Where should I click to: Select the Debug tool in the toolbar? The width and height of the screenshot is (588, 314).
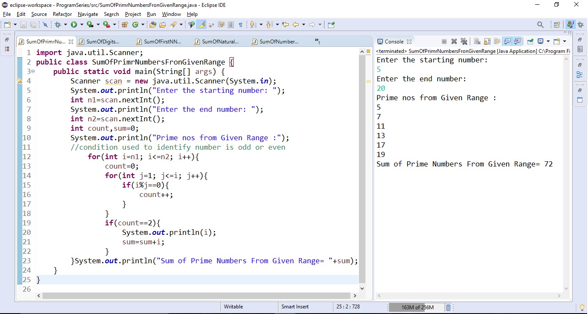[x=57, y=25]
